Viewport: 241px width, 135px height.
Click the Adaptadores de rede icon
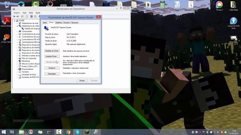point(20,23)
